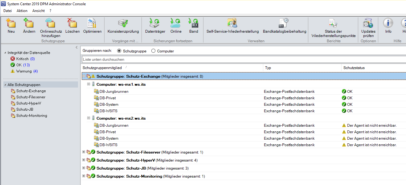
Task: Select Schutz-Exchange in the sidebar
Action: (31, 91)
